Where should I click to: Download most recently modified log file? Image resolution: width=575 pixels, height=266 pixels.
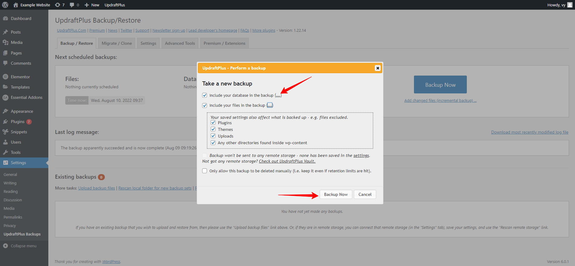pyautogui.click(x=530, y=132)
